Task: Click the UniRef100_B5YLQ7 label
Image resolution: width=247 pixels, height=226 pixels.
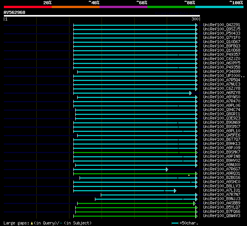Action: pos(222,207)
